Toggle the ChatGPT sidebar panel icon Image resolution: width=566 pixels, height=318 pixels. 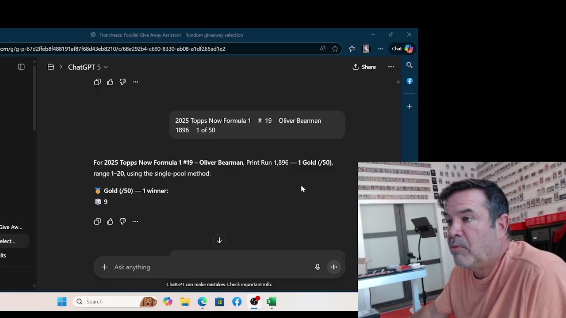(21, 67)
